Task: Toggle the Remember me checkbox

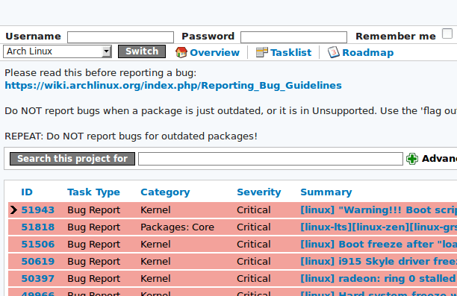Action: (447, 34)
